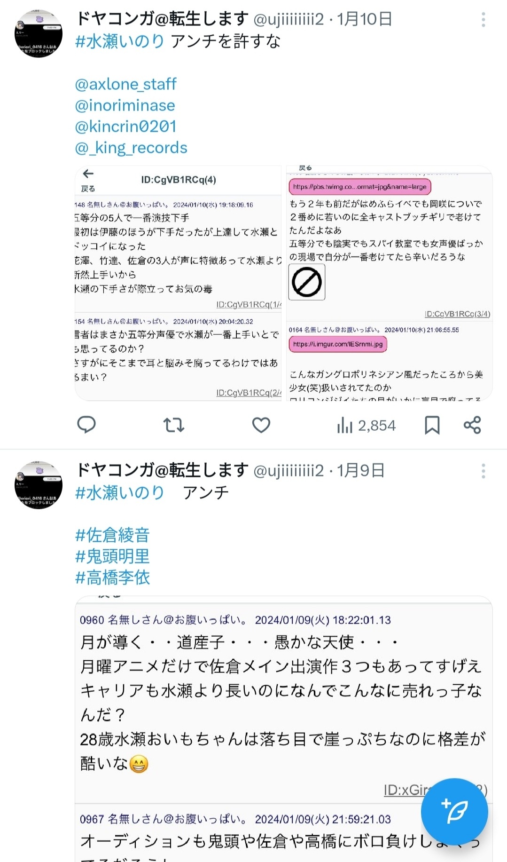Visit the @axlone_staff mention

[x=125, y=84]
